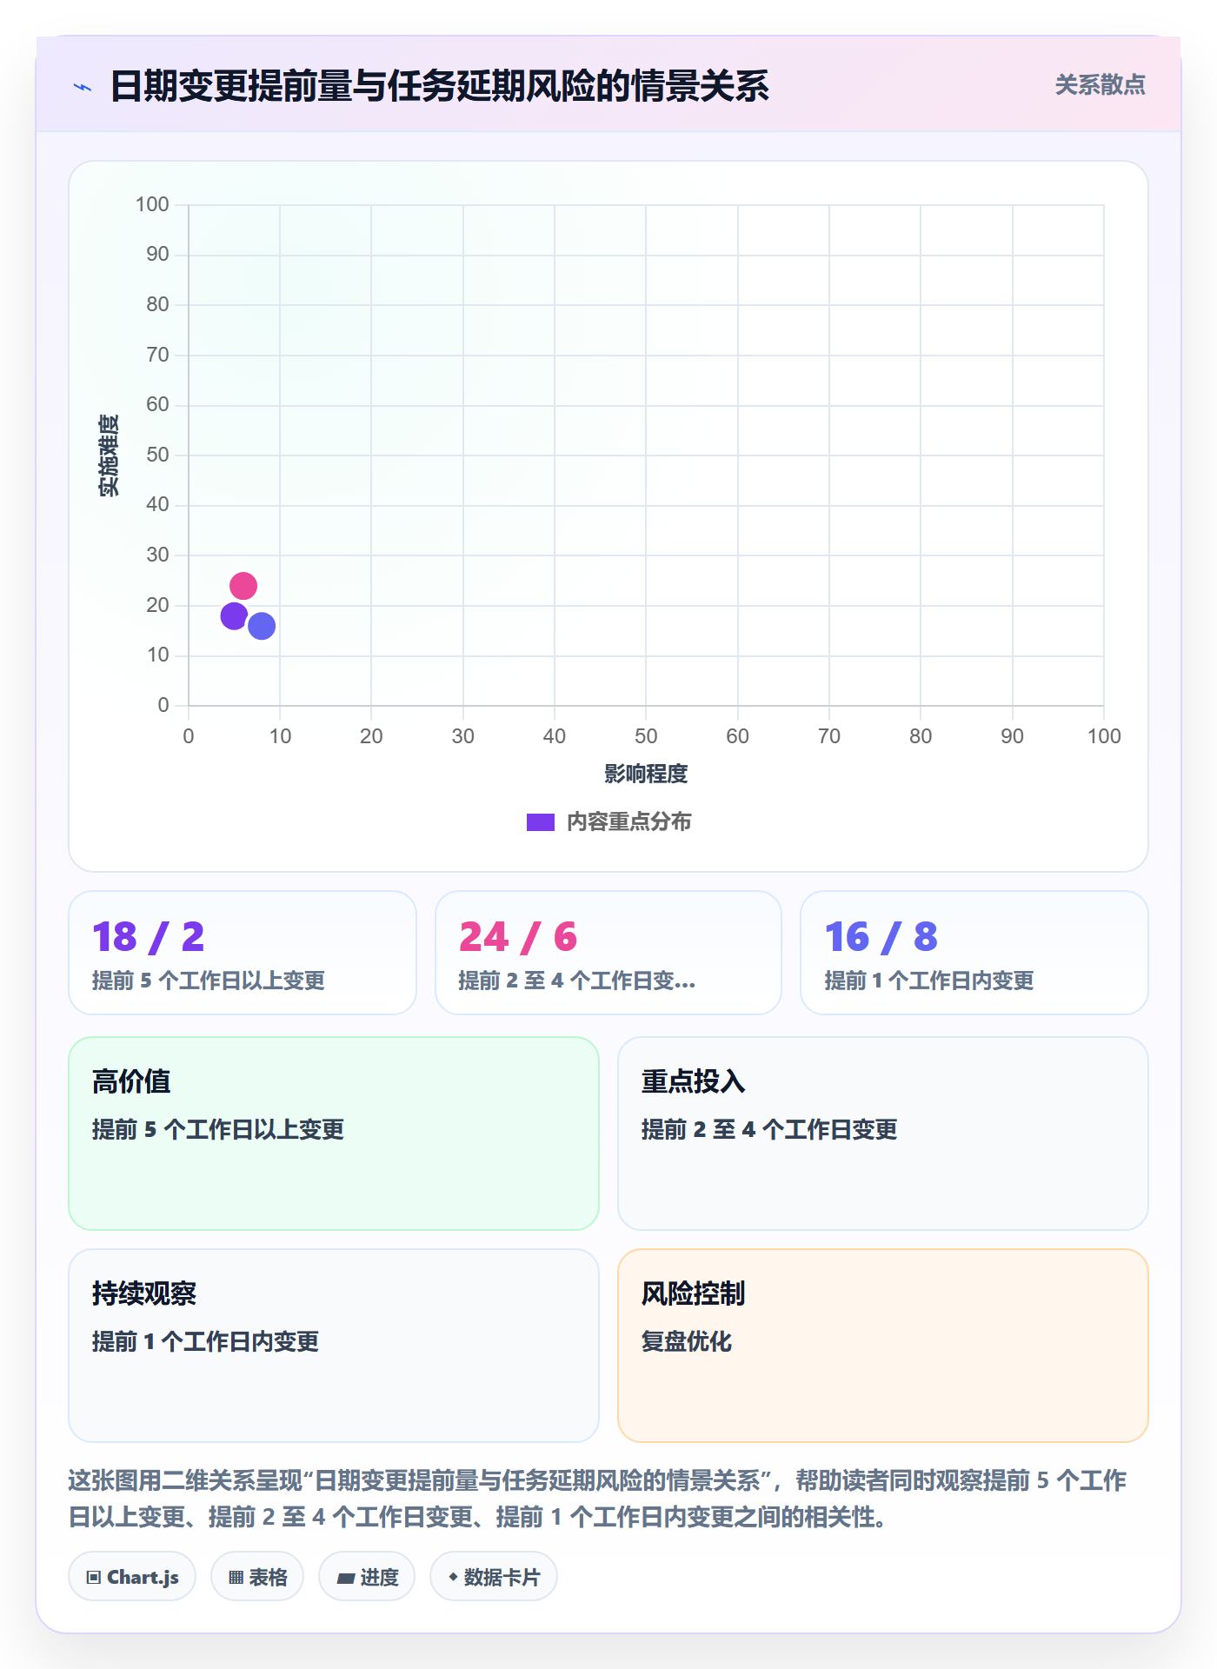
Task: Click the truncated label under 24 / 6
Action: pyautogui.click(x=577, y=981)
